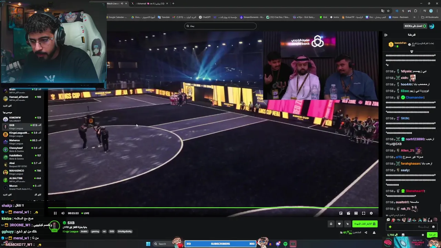Open the ALSALTI98 channel in the sidebar

[x=21, y=180]
